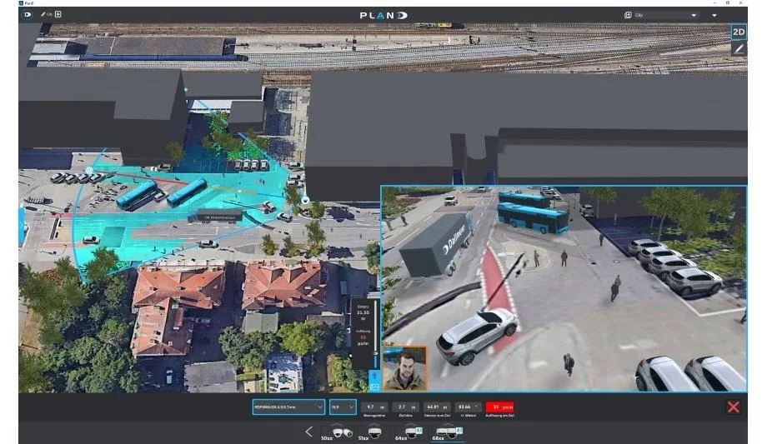Switch the view to 2D mode
This screenshot has height=444, width=767.
click(738, 32)
